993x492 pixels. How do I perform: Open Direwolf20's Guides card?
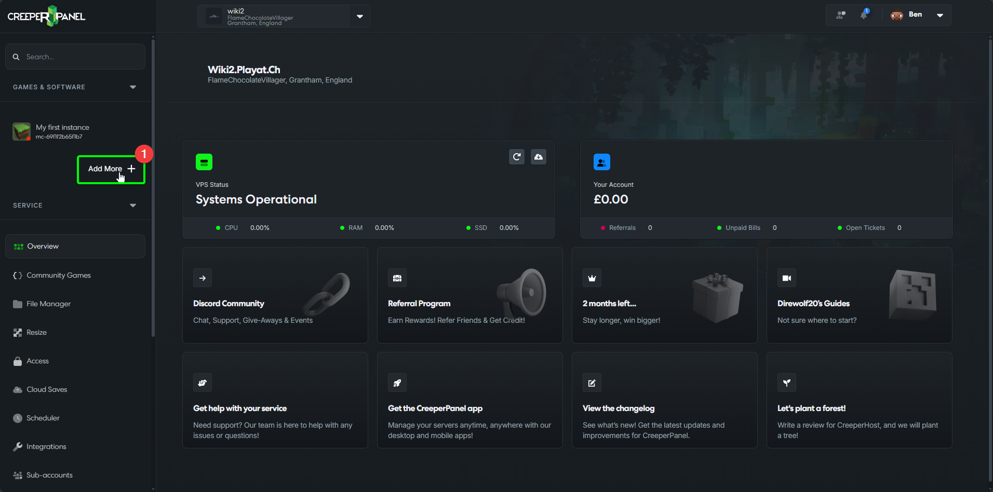pyautogui.click(x=860, y=295)
